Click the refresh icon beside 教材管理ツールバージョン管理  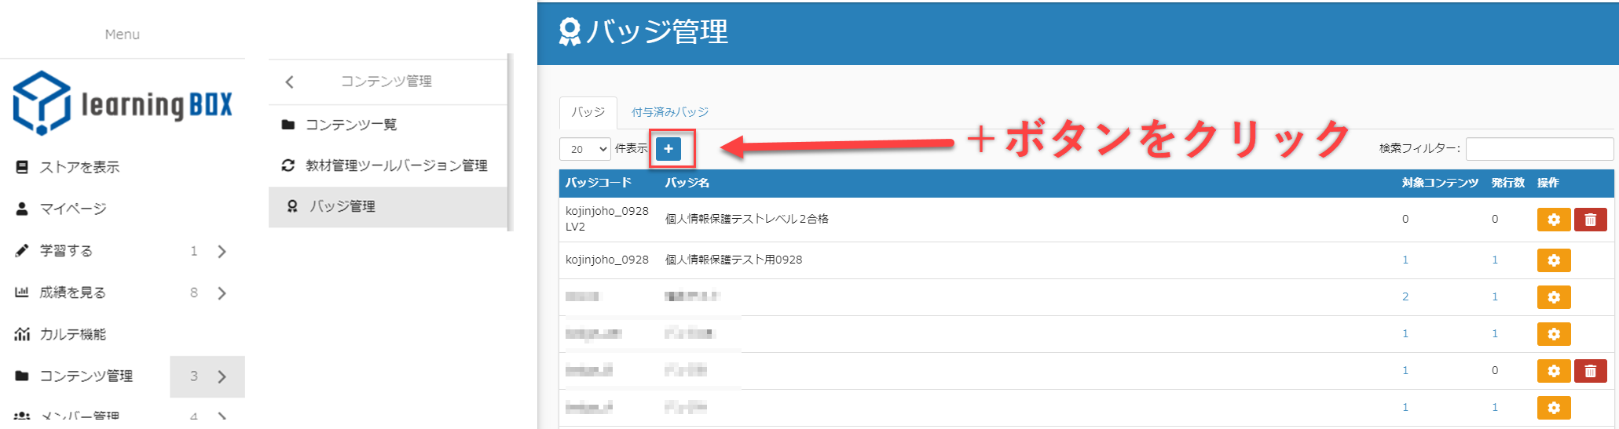point(288,165)
